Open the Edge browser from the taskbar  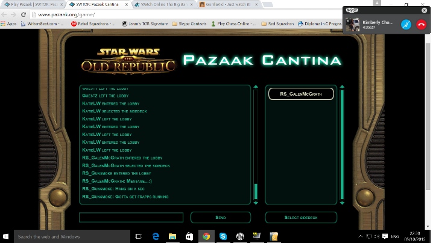coord(155,236)
